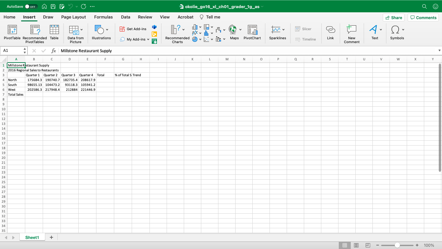Insert a statistical histogram chart

pos(206,33)
